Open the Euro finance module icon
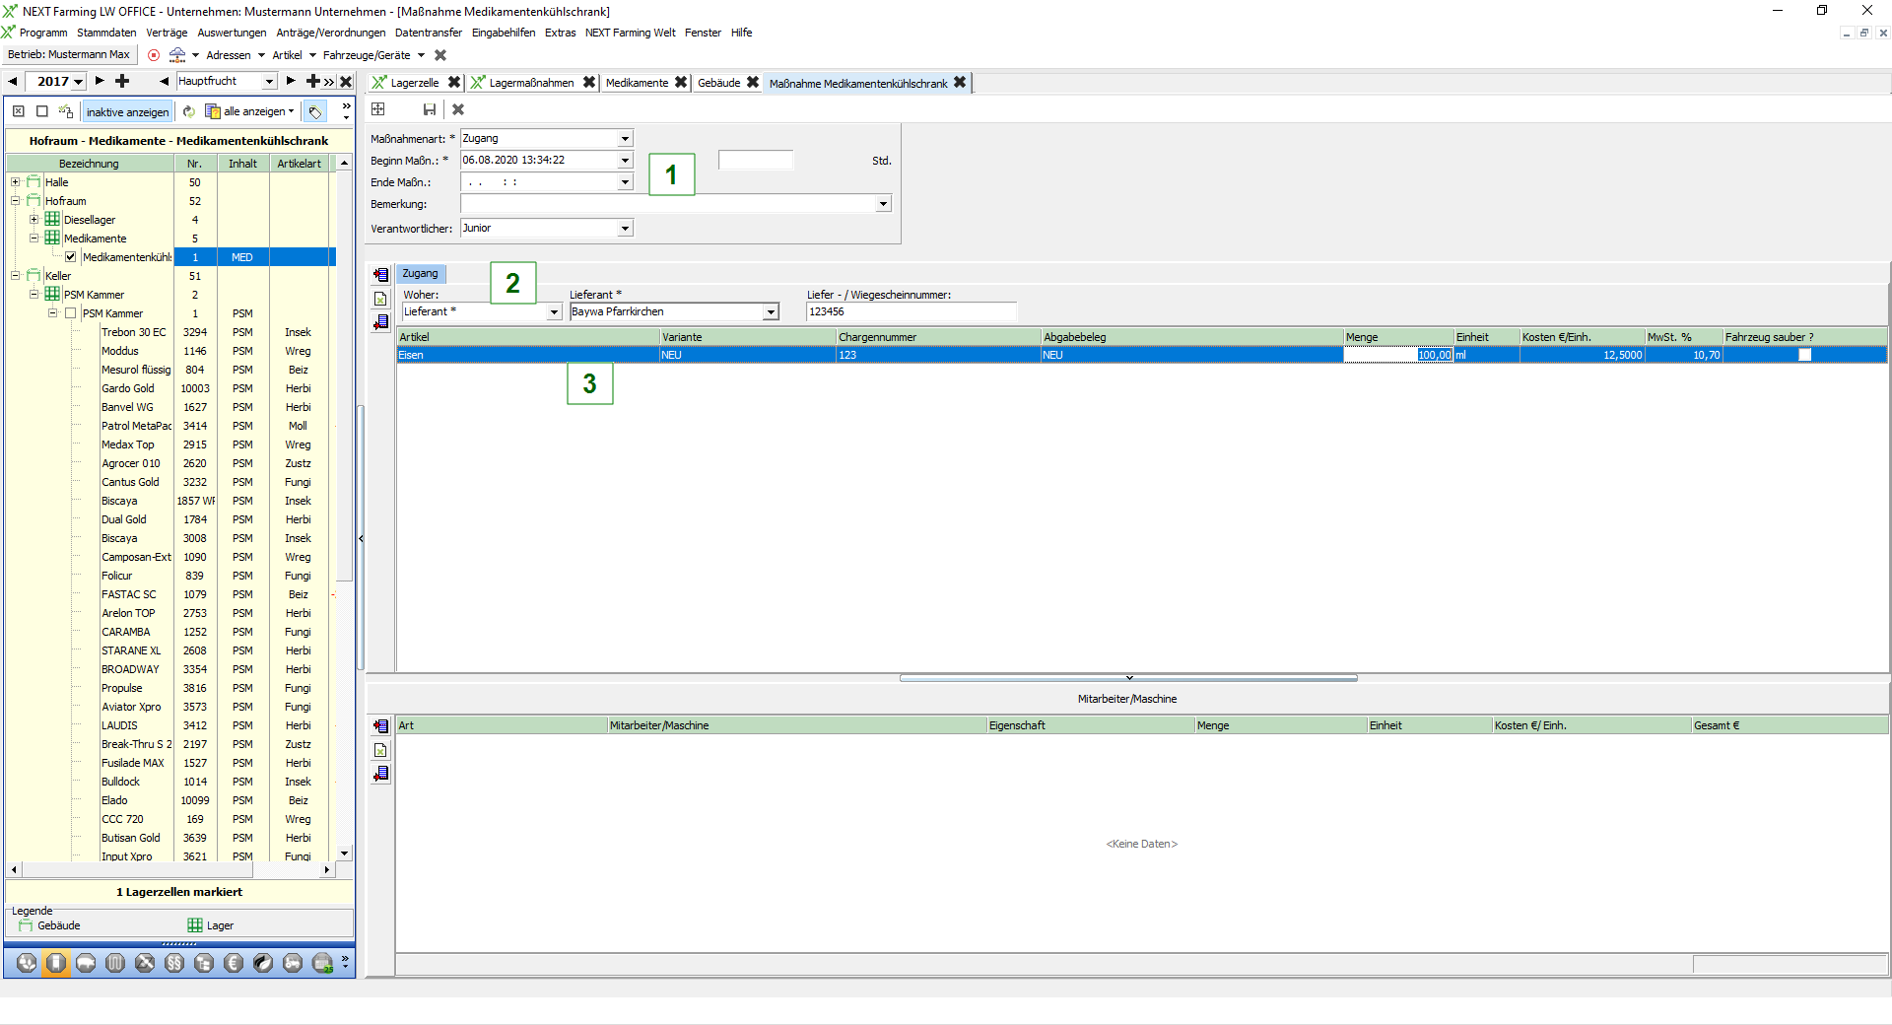Image resolution: width=1892 pixels, height=1025 pixels. pos(234,963)
